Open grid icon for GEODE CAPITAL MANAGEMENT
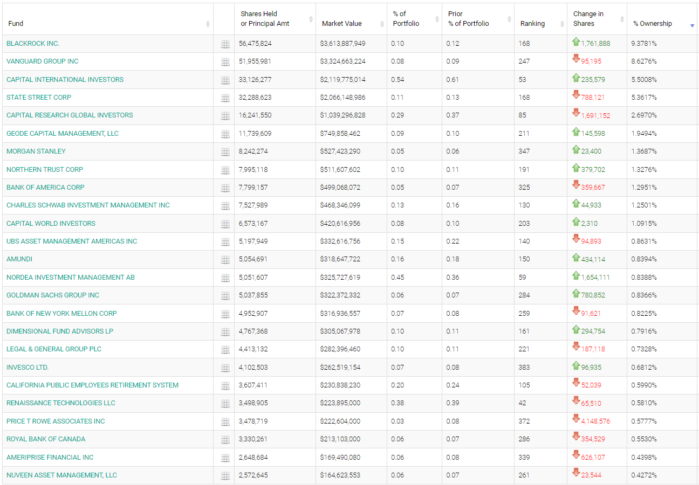Viewport: 699px width, 485px height. 225,134
